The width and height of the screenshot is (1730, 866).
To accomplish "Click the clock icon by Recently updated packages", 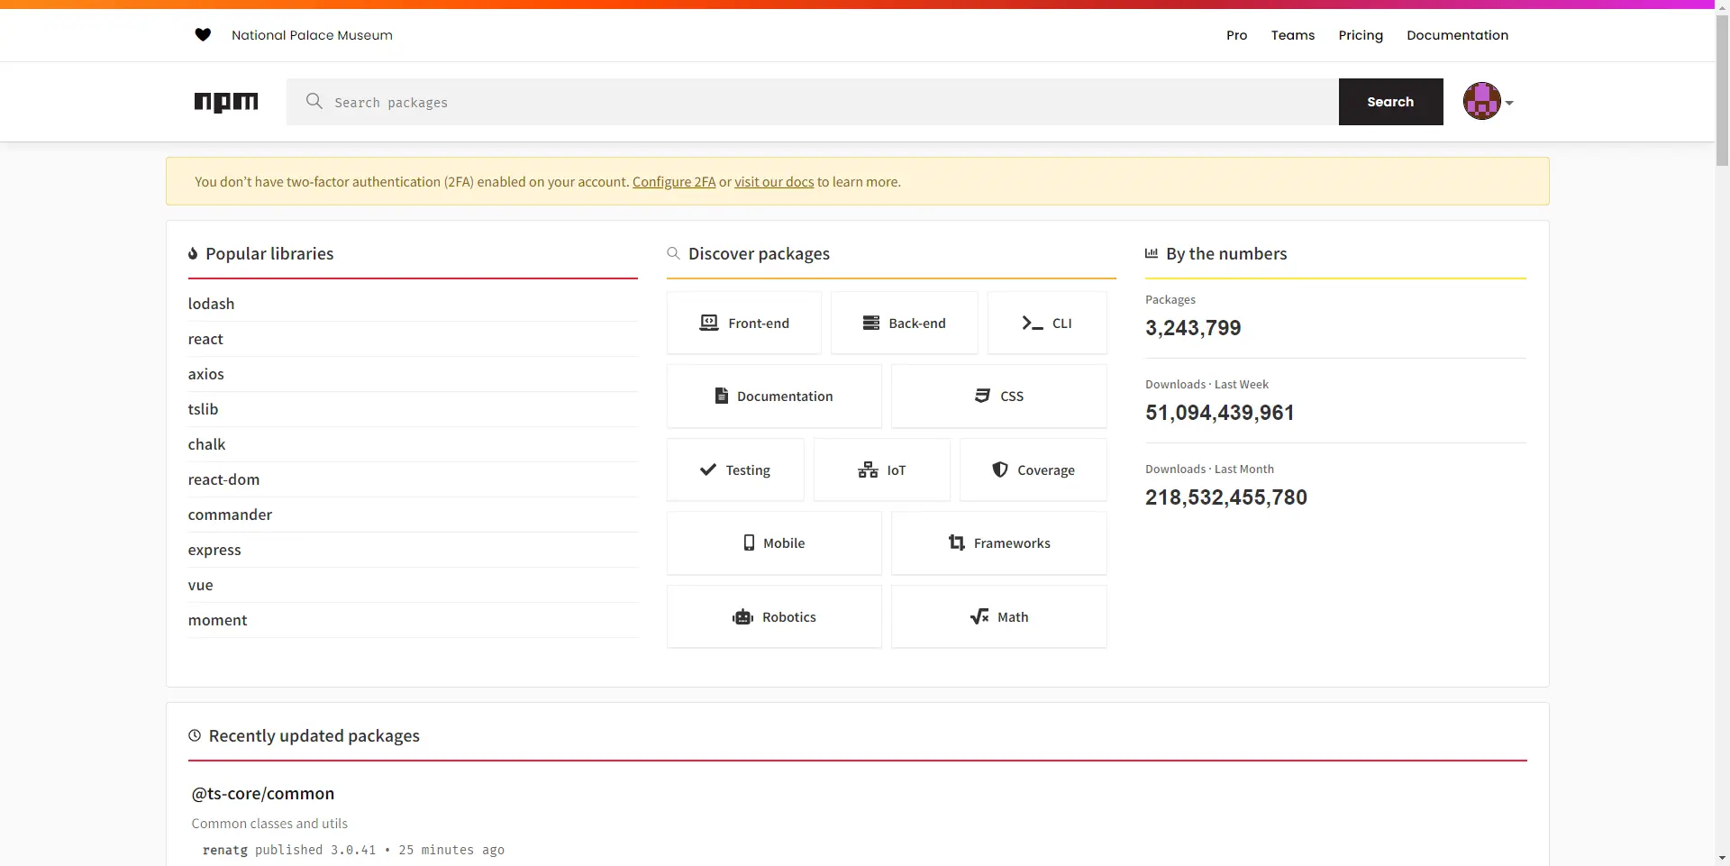I will point(195,735).
